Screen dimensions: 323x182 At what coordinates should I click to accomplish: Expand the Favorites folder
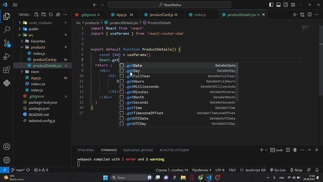click(x=22, y=41)
